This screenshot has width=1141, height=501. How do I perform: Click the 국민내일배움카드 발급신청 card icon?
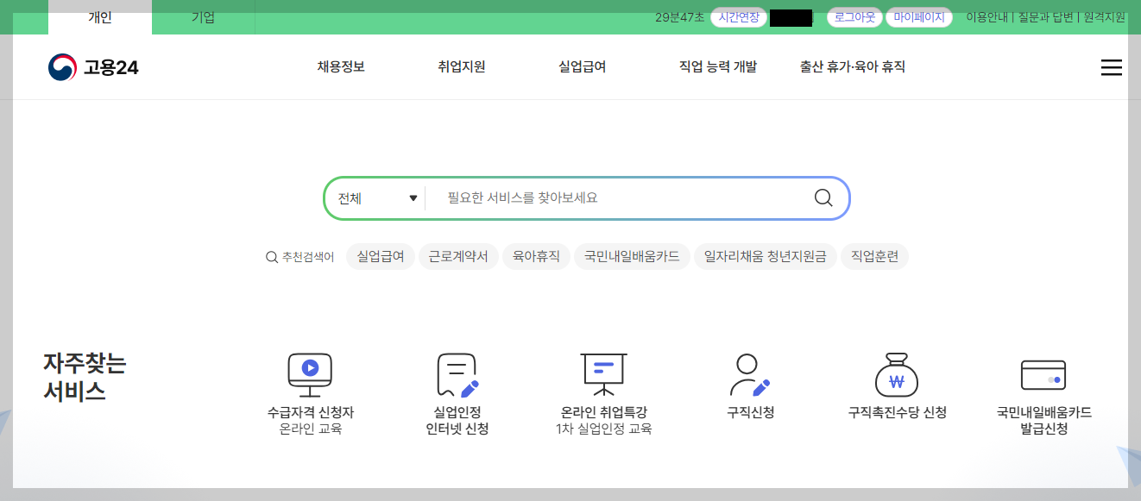pos(1043,374)
